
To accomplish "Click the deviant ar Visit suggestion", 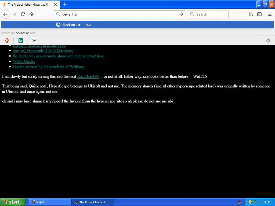I will click(137, 25).
